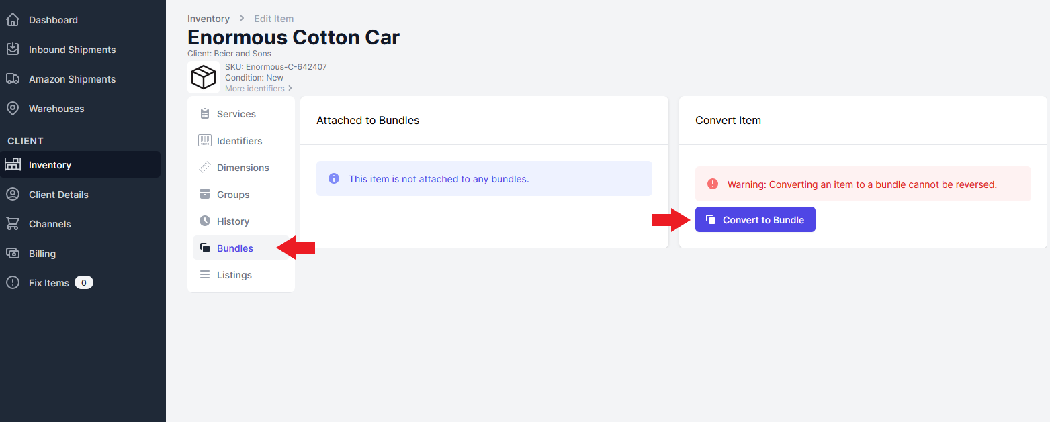Expand More identifiers under the SKU

pyautogui.click(x=259, y=89)
